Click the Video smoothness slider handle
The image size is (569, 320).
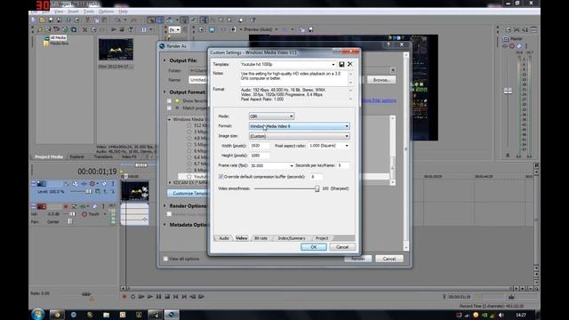pos(317,188)
